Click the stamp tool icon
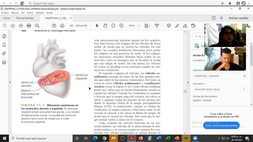Viewport: 253px width, 142px height. click(x=193, y=26)
